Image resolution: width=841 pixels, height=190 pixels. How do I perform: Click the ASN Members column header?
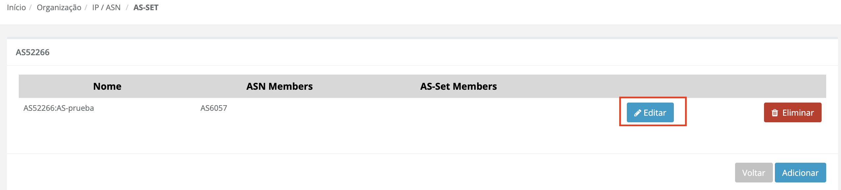coord(279,86)
